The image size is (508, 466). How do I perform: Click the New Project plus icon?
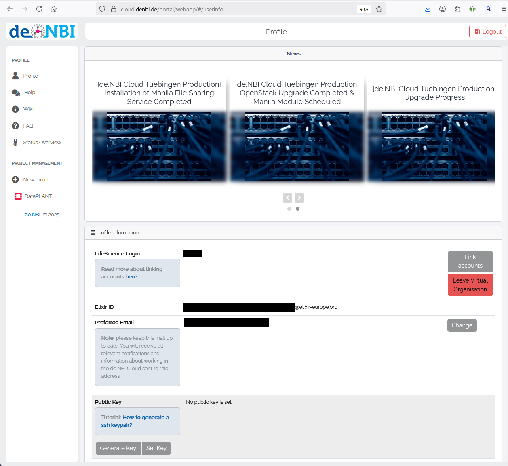click(x=15, y=179)
